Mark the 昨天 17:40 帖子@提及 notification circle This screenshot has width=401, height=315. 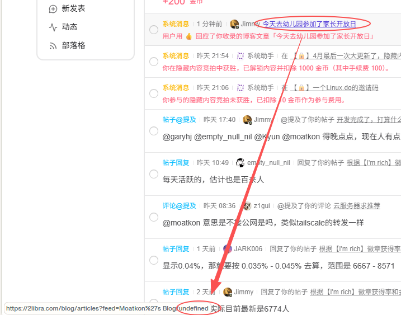point(154,130)
